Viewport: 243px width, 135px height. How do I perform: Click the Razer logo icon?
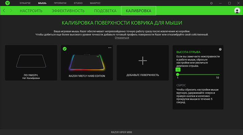coord(7,3)
